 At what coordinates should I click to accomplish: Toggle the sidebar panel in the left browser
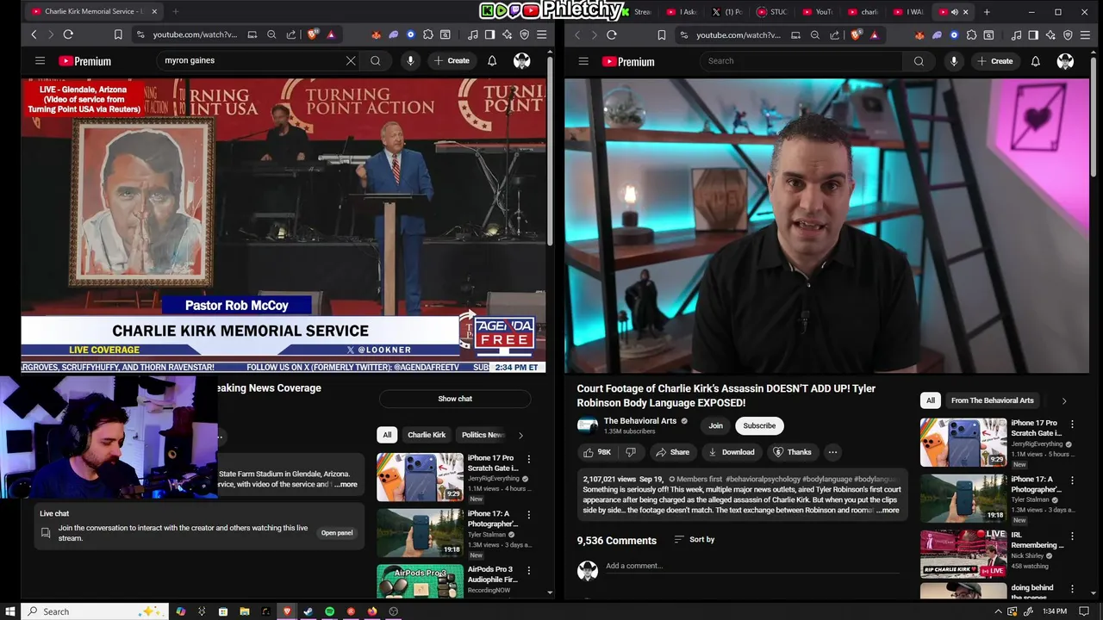pos(489,34)
